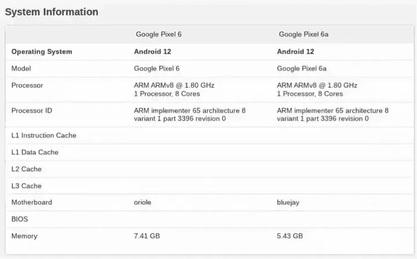Viewport: 417px width, 259px height.
Task: Select the L2 Cache row label
Action: coord(27,169)
